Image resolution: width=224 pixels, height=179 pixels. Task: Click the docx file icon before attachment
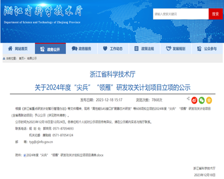tap(25, 155)
